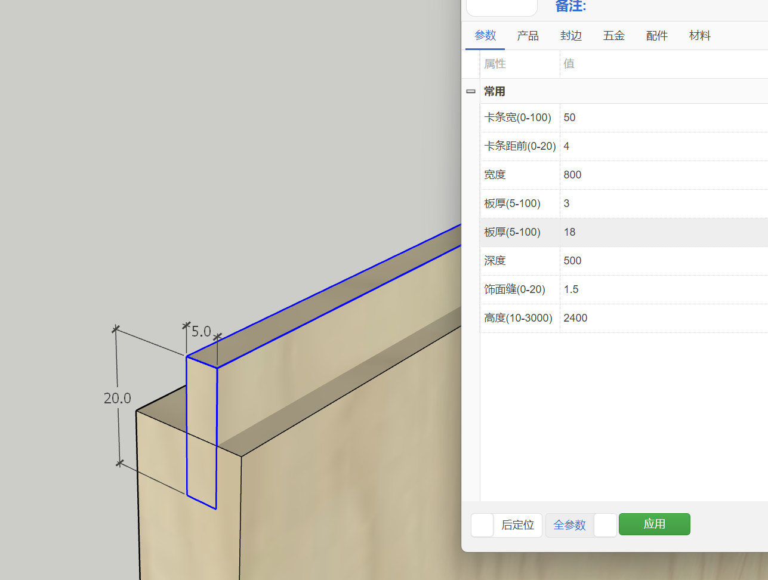The width and height of the screenshot is (768, 580).
Task: Open the 全参数 link
Action: (569, 525)
